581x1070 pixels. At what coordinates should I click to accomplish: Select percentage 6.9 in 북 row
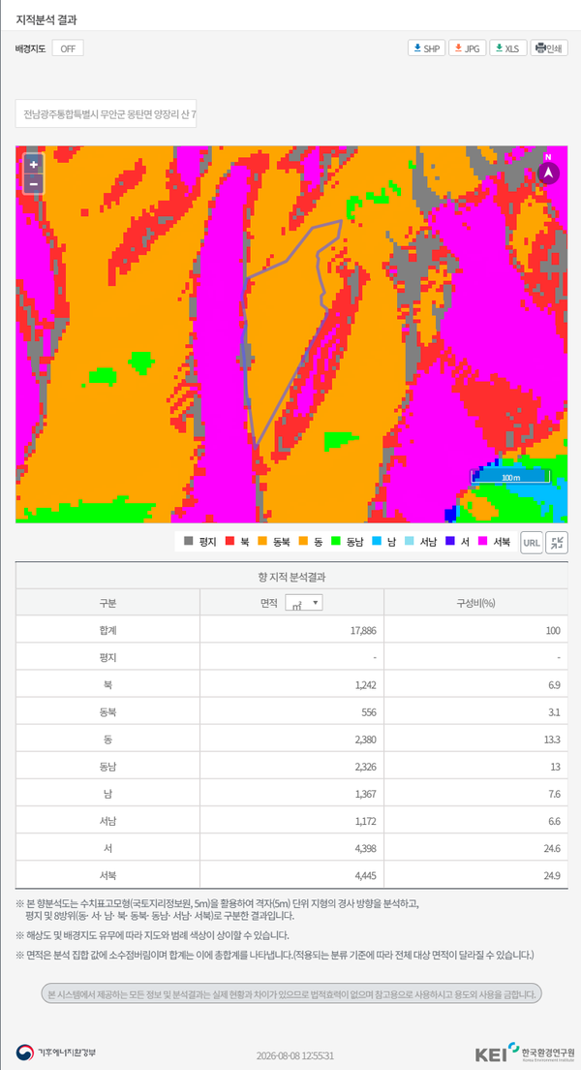pyautogui.click(x=555, y=685)
